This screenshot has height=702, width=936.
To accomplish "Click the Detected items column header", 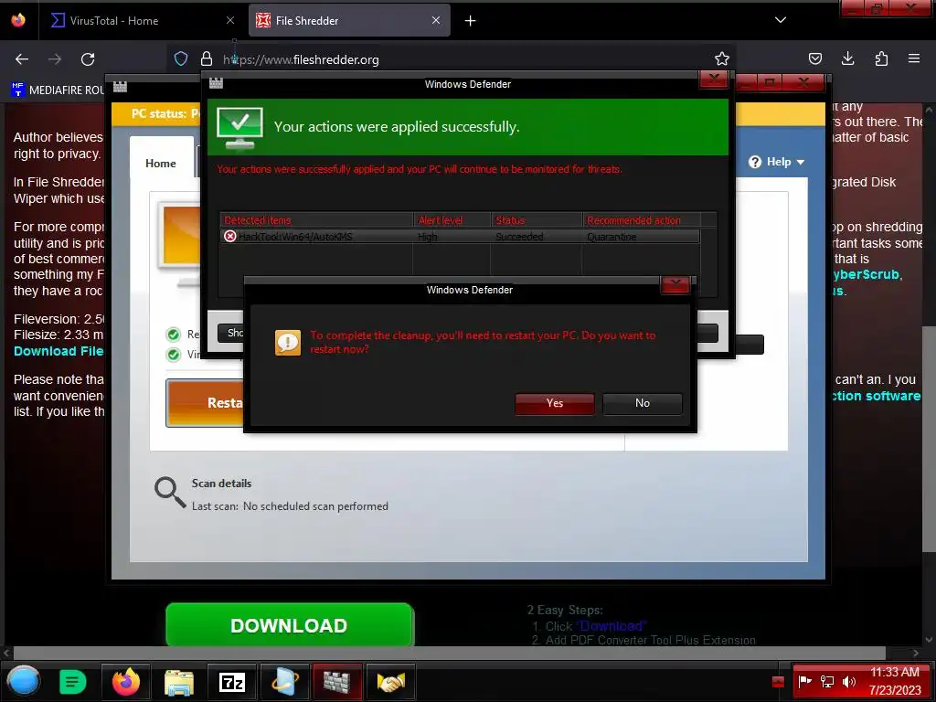I will [x=316, y=220].
